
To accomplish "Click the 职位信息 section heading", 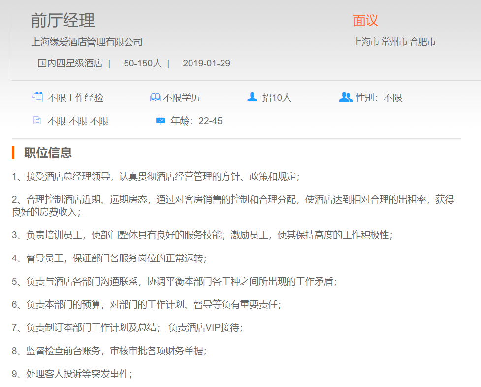I will click(x=48, y=153).
